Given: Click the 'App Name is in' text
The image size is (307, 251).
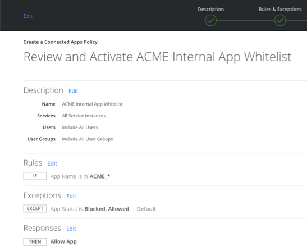Looking at the screenshot, I should (69, 176).
